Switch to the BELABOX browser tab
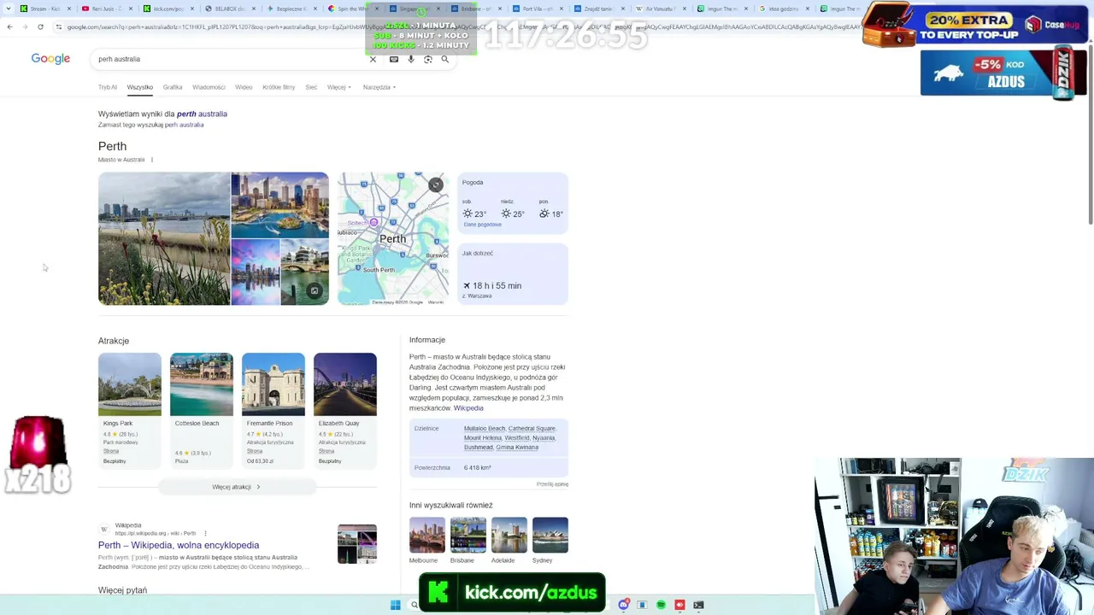The width and height of the screenshot is (1094, 615). click(x=231, y=9)
